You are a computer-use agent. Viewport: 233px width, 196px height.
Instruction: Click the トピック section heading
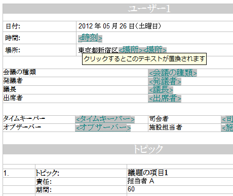point(148,149)
